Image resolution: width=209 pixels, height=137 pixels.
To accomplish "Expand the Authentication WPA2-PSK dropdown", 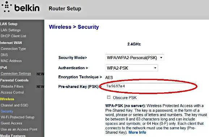I will click(x=132, y=68).
